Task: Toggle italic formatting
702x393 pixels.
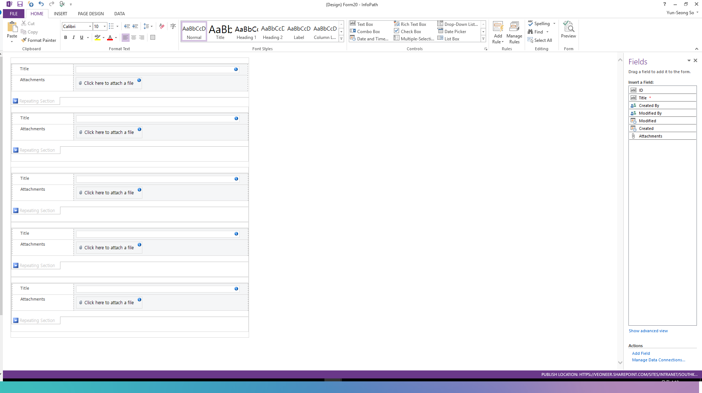Action: coord(74,37)
